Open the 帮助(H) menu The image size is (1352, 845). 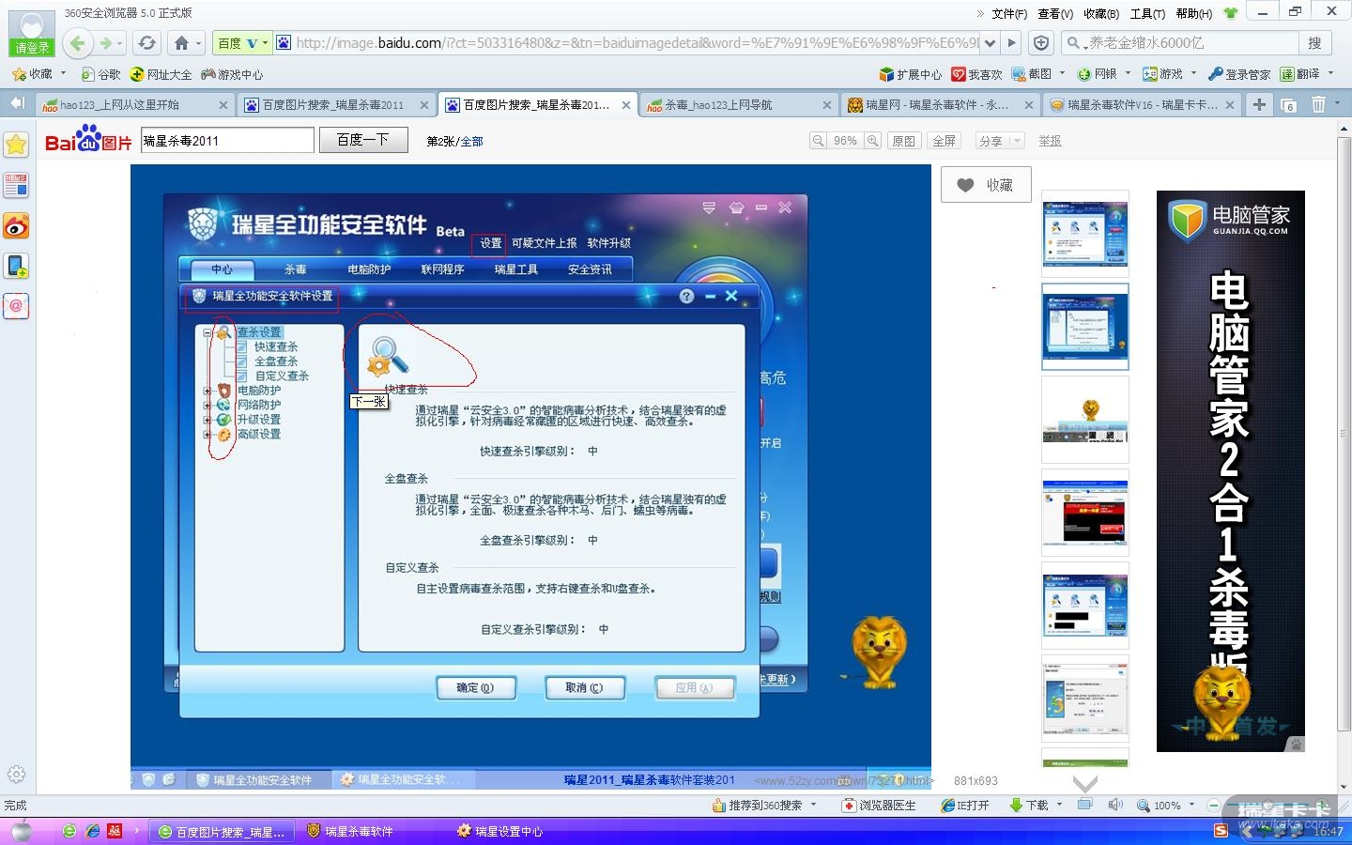(1194, 14)
